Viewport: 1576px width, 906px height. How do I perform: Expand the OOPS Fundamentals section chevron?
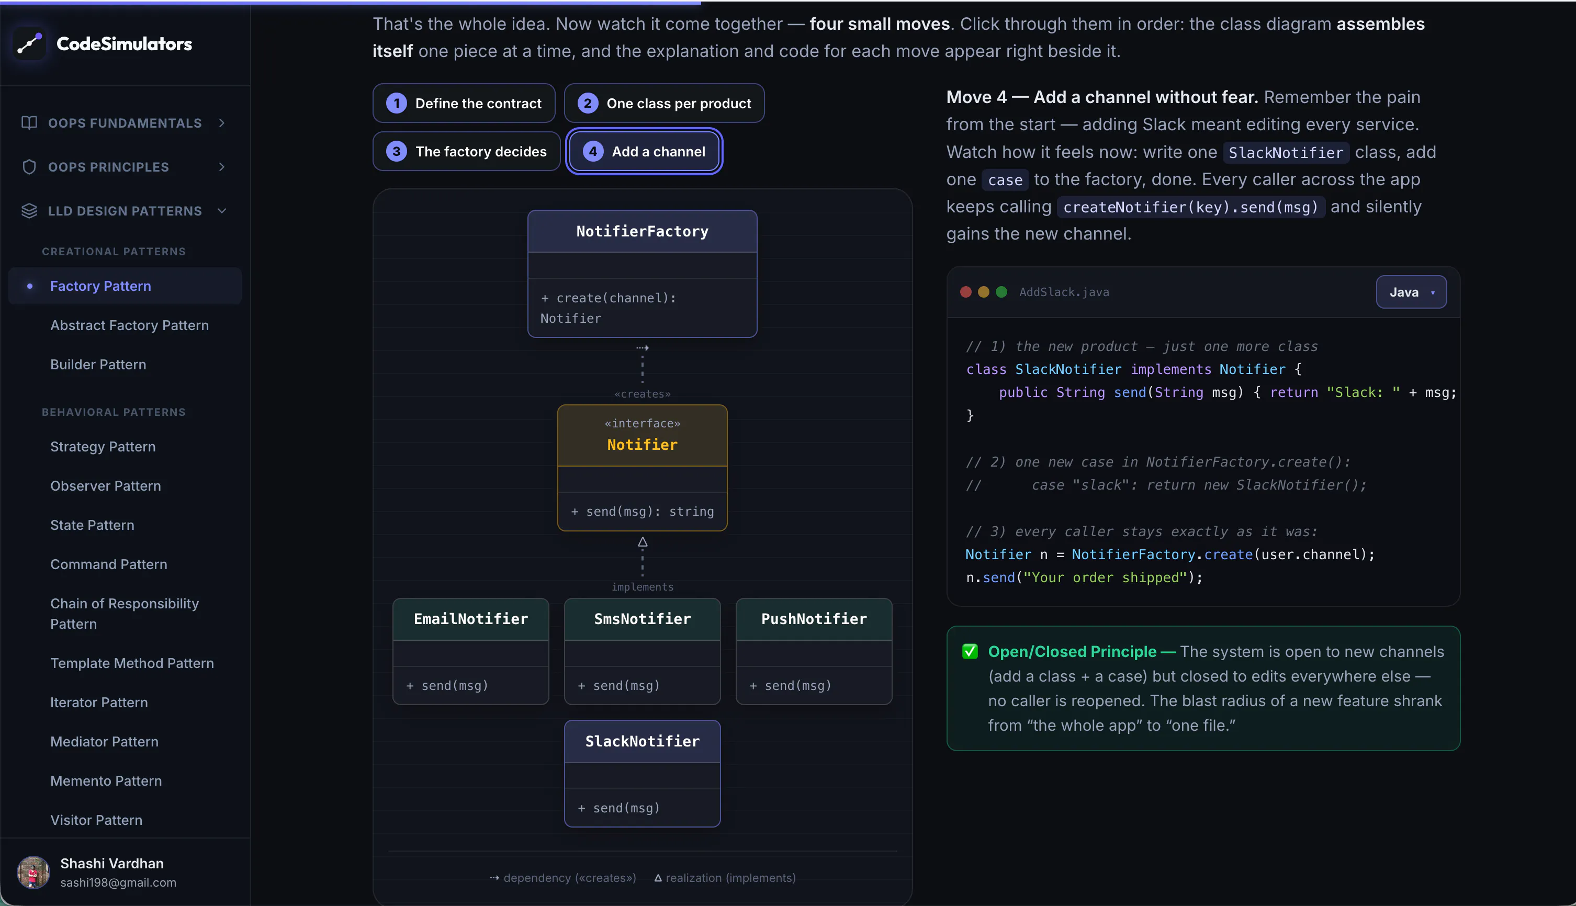(221, 122)
